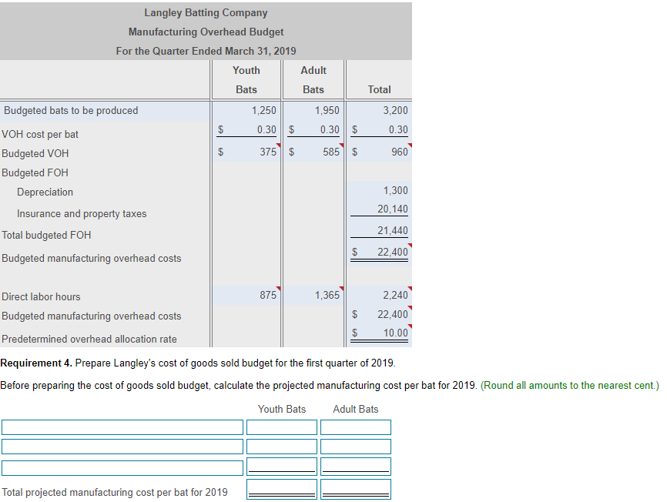
Task: Select the Insurance and property taxes cell 20,140
Action: (x=380, y=209)
